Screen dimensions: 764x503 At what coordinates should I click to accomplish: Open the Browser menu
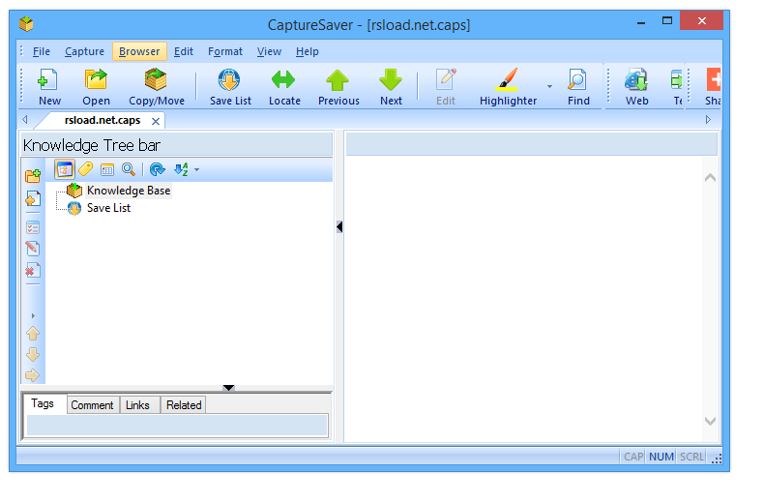point(139,51)
